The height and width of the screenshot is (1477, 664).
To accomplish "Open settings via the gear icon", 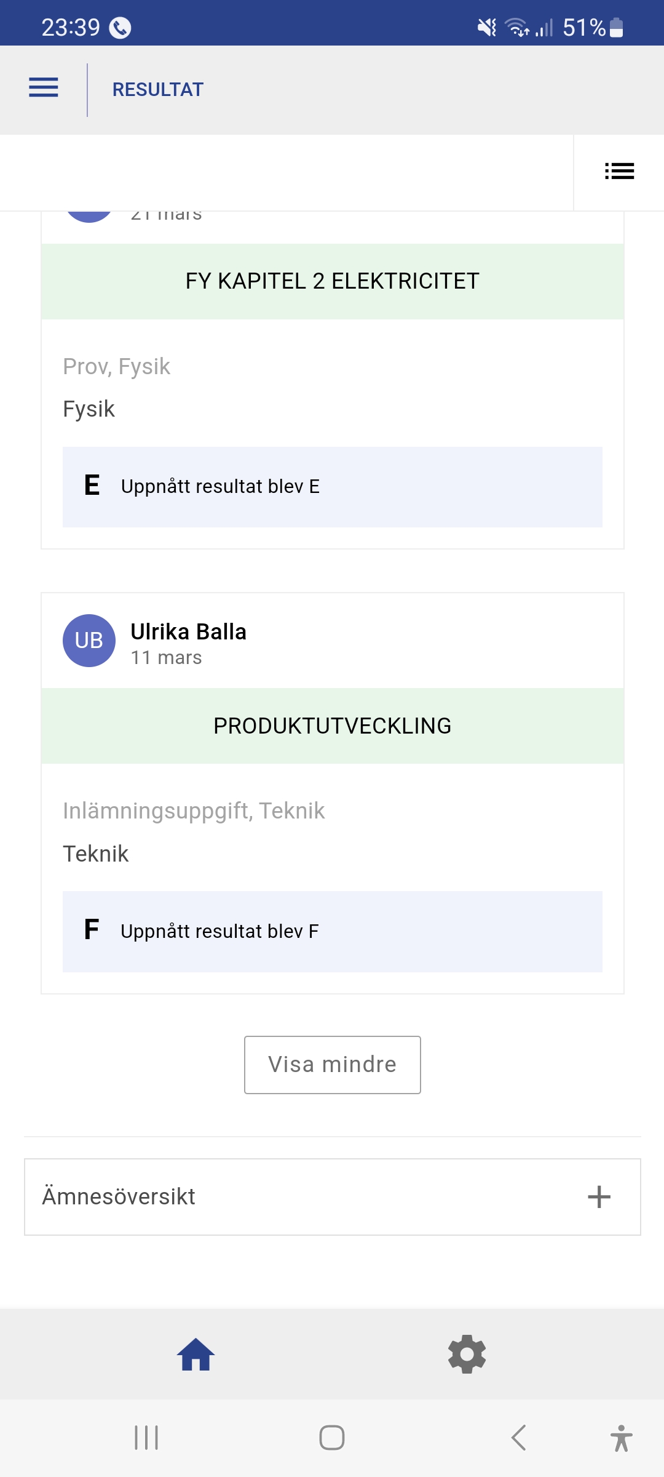I will point(467,1355).
